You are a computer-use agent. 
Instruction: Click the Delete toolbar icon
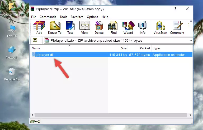99,27
